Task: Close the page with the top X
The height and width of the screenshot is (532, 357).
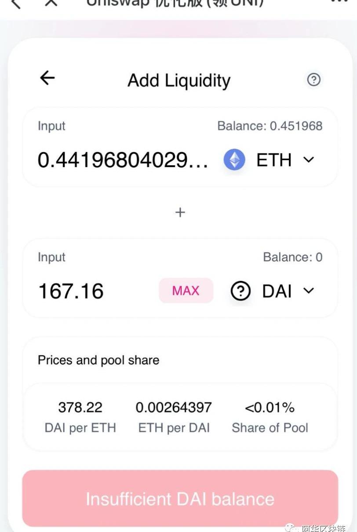Action: click(x=51, y=3)
